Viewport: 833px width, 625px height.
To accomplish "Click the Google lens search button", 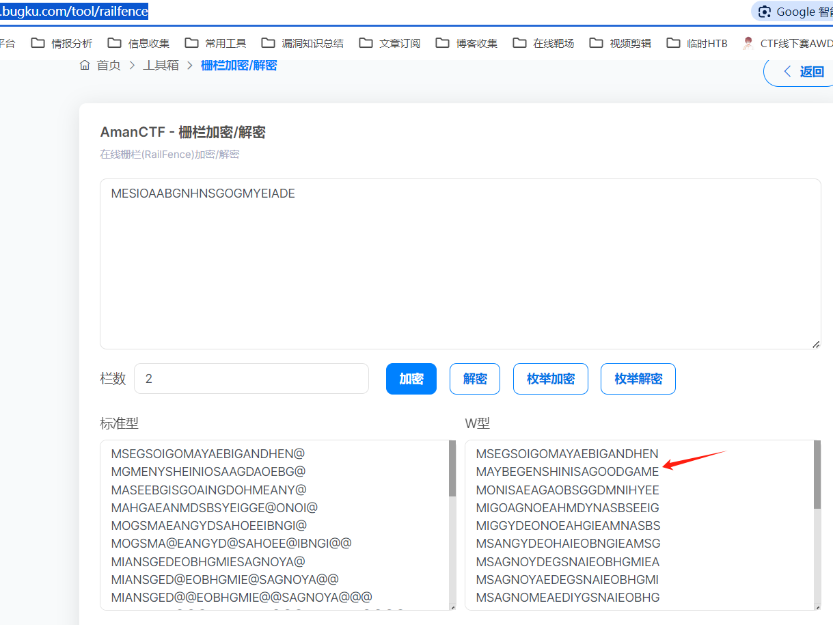I will [x=793, y=12].
